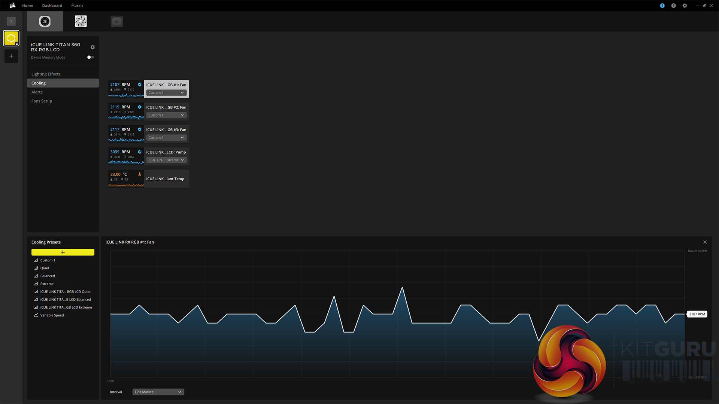
Task: Open the Dashboard menu
Action: [52, 6]
